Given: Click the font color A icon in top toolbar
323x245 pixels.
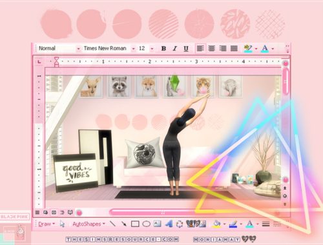Looking at the screenshot, I should (265, 49).
